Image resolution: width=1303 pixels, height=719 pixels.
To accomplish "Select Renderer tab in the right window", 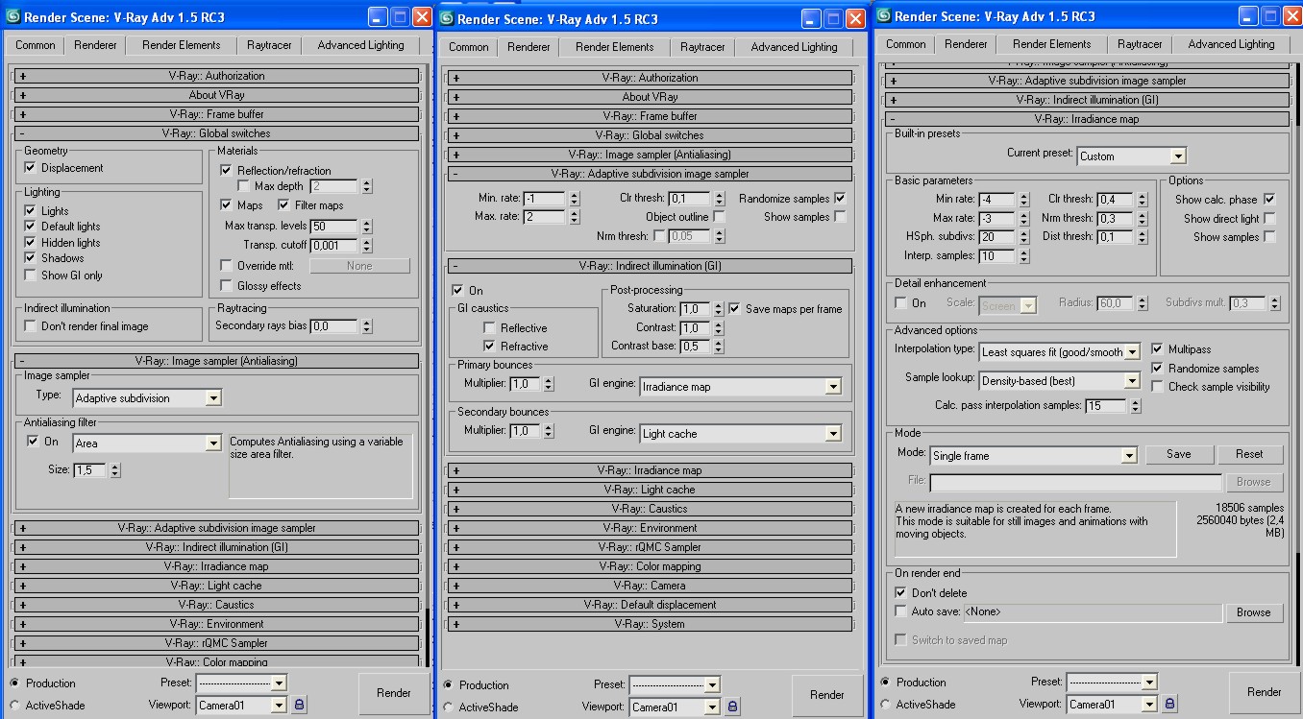I will pyautogui.click(x=967, y=44).
